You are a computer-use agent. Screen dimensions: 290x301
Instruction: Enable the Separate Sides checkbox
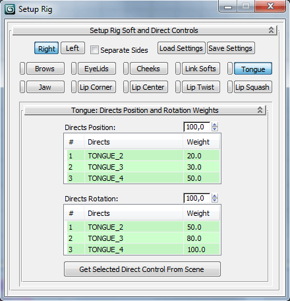coord(94,50)
